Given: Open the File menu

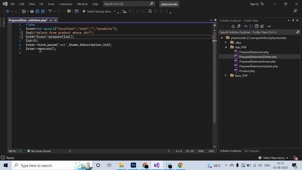Looking at the screenshot, I should point(12,4).
